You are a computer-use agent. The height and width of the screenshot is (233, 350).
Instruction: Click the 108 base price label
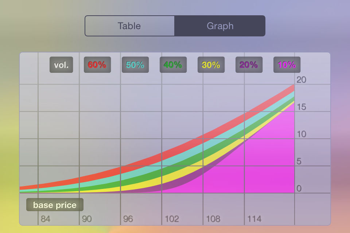213,219
